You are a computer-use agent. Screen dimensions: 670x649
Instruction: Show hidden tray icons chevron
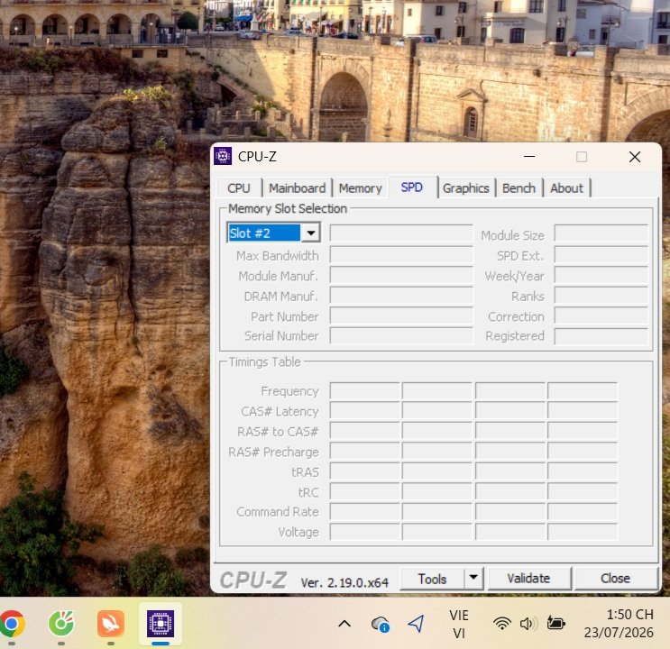tap(344, 624)
